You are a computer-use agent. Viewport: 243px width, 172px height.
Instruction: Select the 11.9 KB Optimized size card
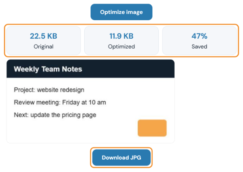[122, 40]
